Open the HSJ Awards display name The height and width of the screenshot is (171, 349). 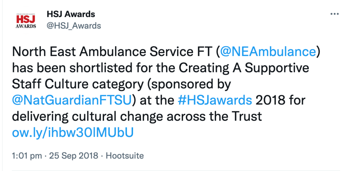tap(71, 14)
